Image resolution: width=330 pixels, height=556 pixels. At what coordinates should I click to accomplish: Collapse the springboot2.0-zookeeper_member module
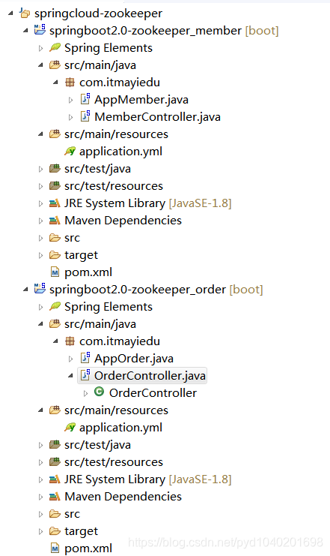[25, 31]
